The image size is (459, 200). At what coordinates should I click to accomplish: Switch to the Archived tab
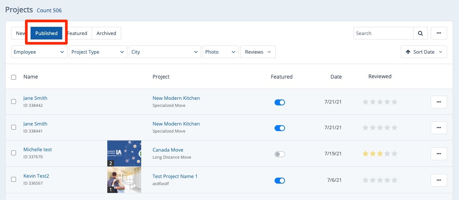click(x=106, y=33)
